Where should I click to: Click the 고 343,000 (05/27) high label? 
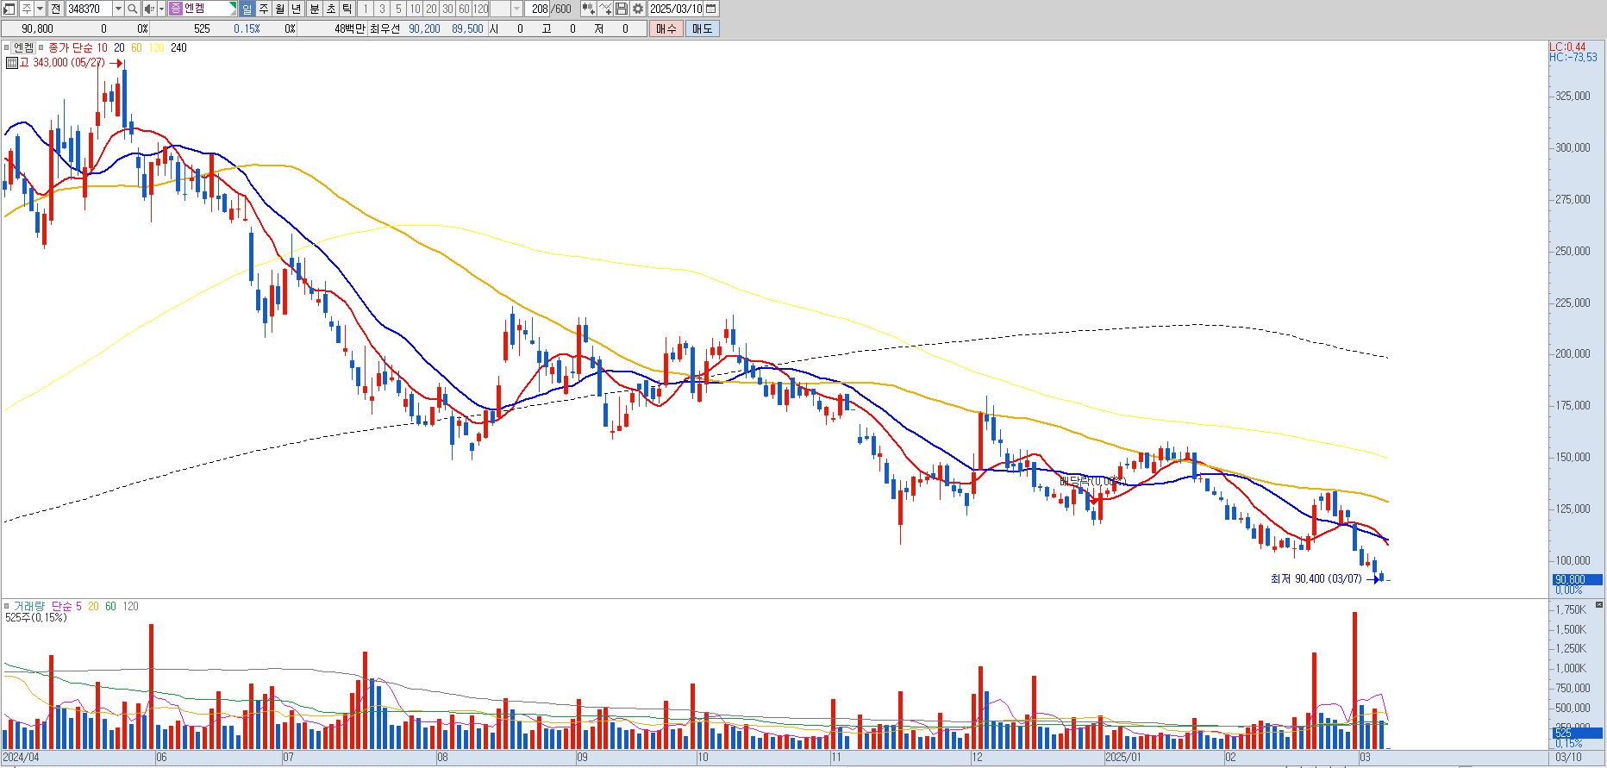click(x=62, y=63)
